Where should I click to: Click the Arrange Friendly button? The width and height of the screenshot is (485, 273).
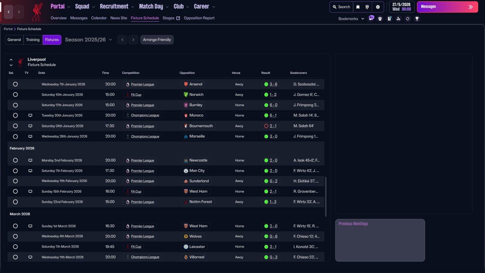click(x=157, y=40)
